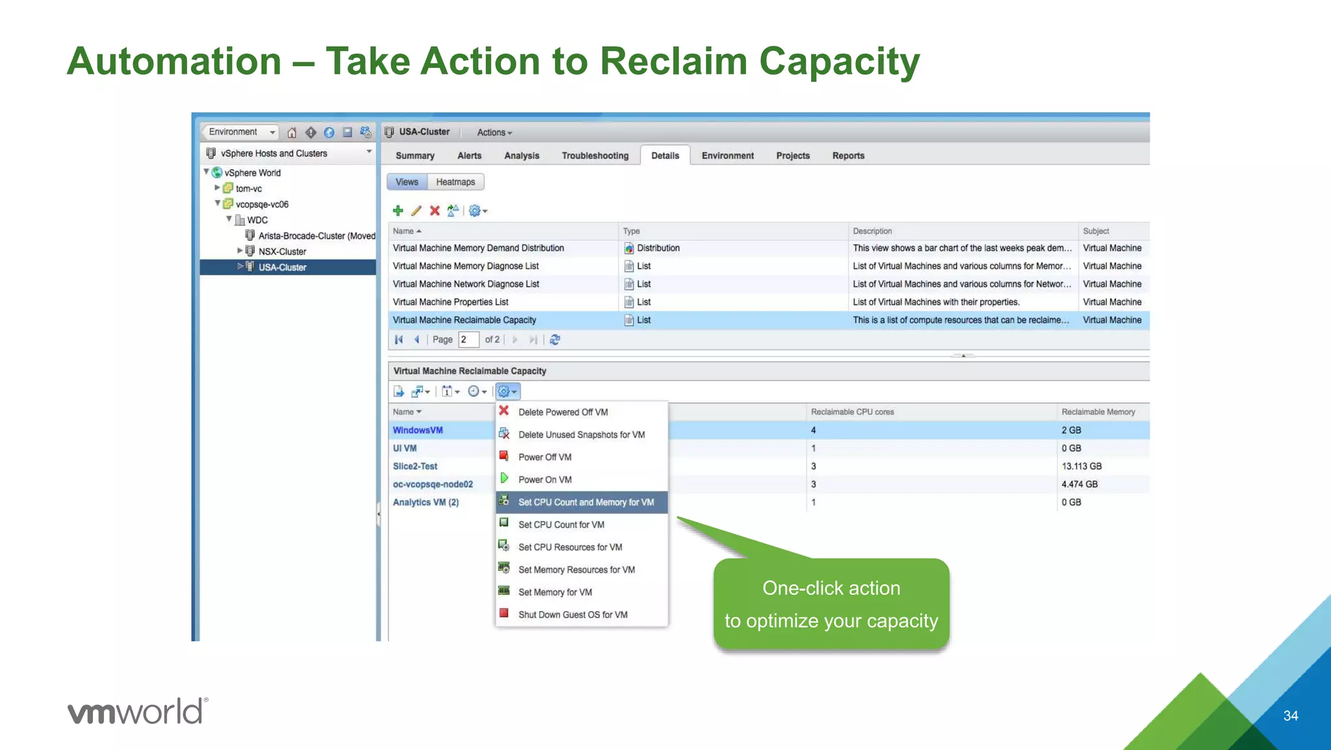The height and width of the screenshot is (750, 1331).
Task: Go to previous page of views list
Action: 417,340
